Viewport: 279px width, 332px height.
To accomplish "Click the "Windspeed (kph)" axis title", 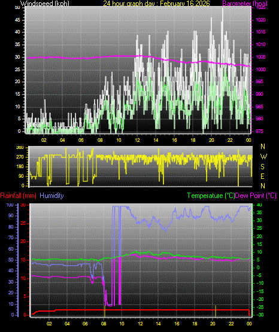I will click(45, 4).
